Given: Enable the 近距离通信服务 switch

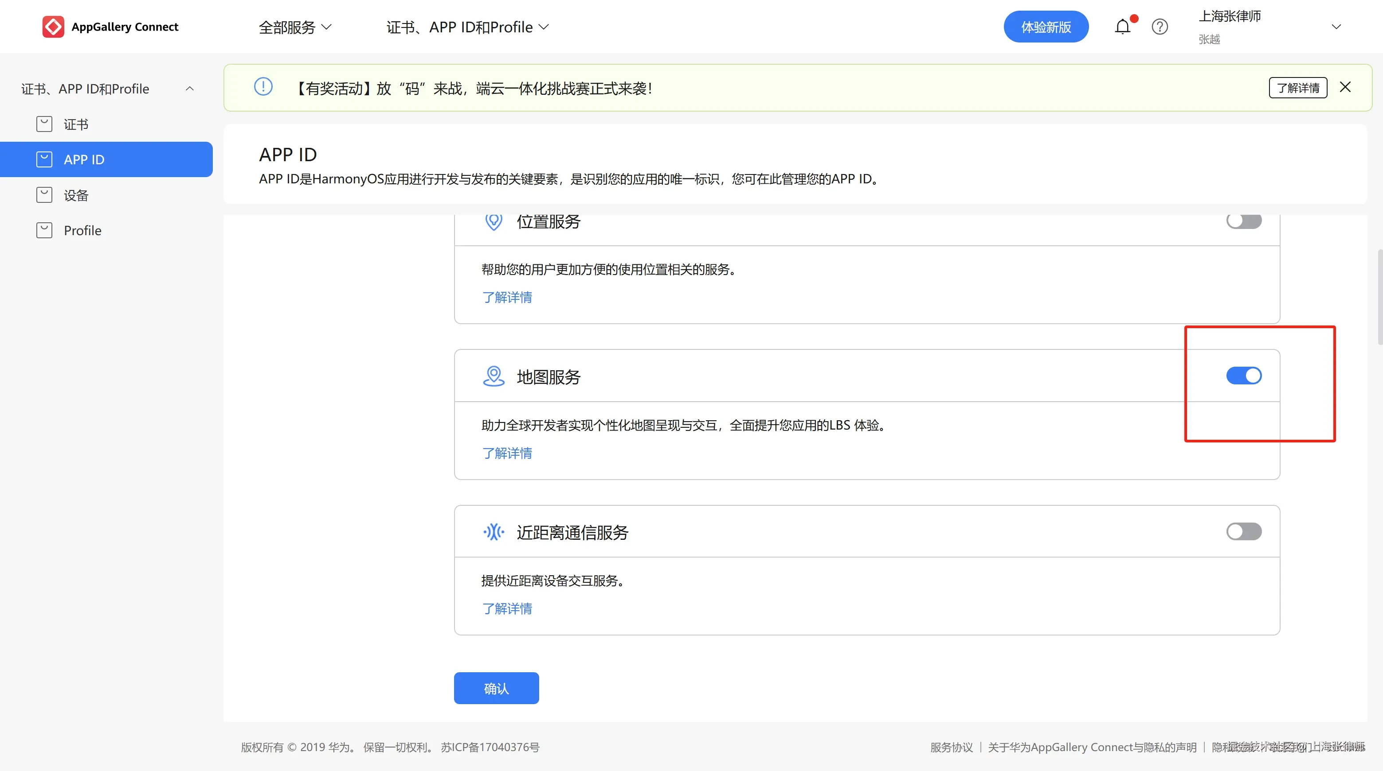Looking at the screenshot, I should click(x=1243, y=531).
